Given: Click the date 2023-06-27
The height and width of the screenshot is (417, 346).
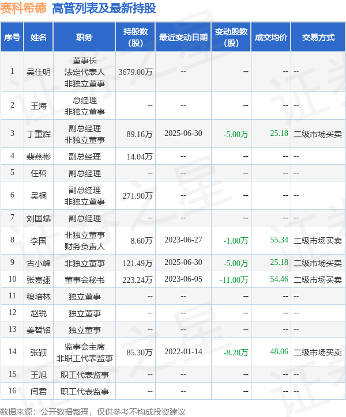Looking at the screenshot, I should 183,240.
